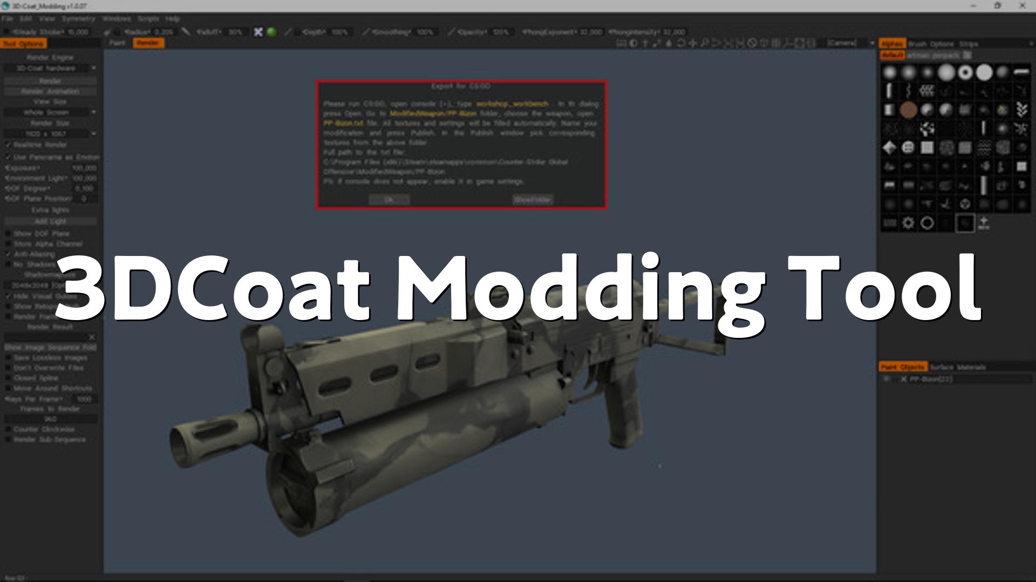The width and height of the screenshot is (1036, 582).
Task: Enable Show DOF Plane checkbox
Action: pos(8,234)
